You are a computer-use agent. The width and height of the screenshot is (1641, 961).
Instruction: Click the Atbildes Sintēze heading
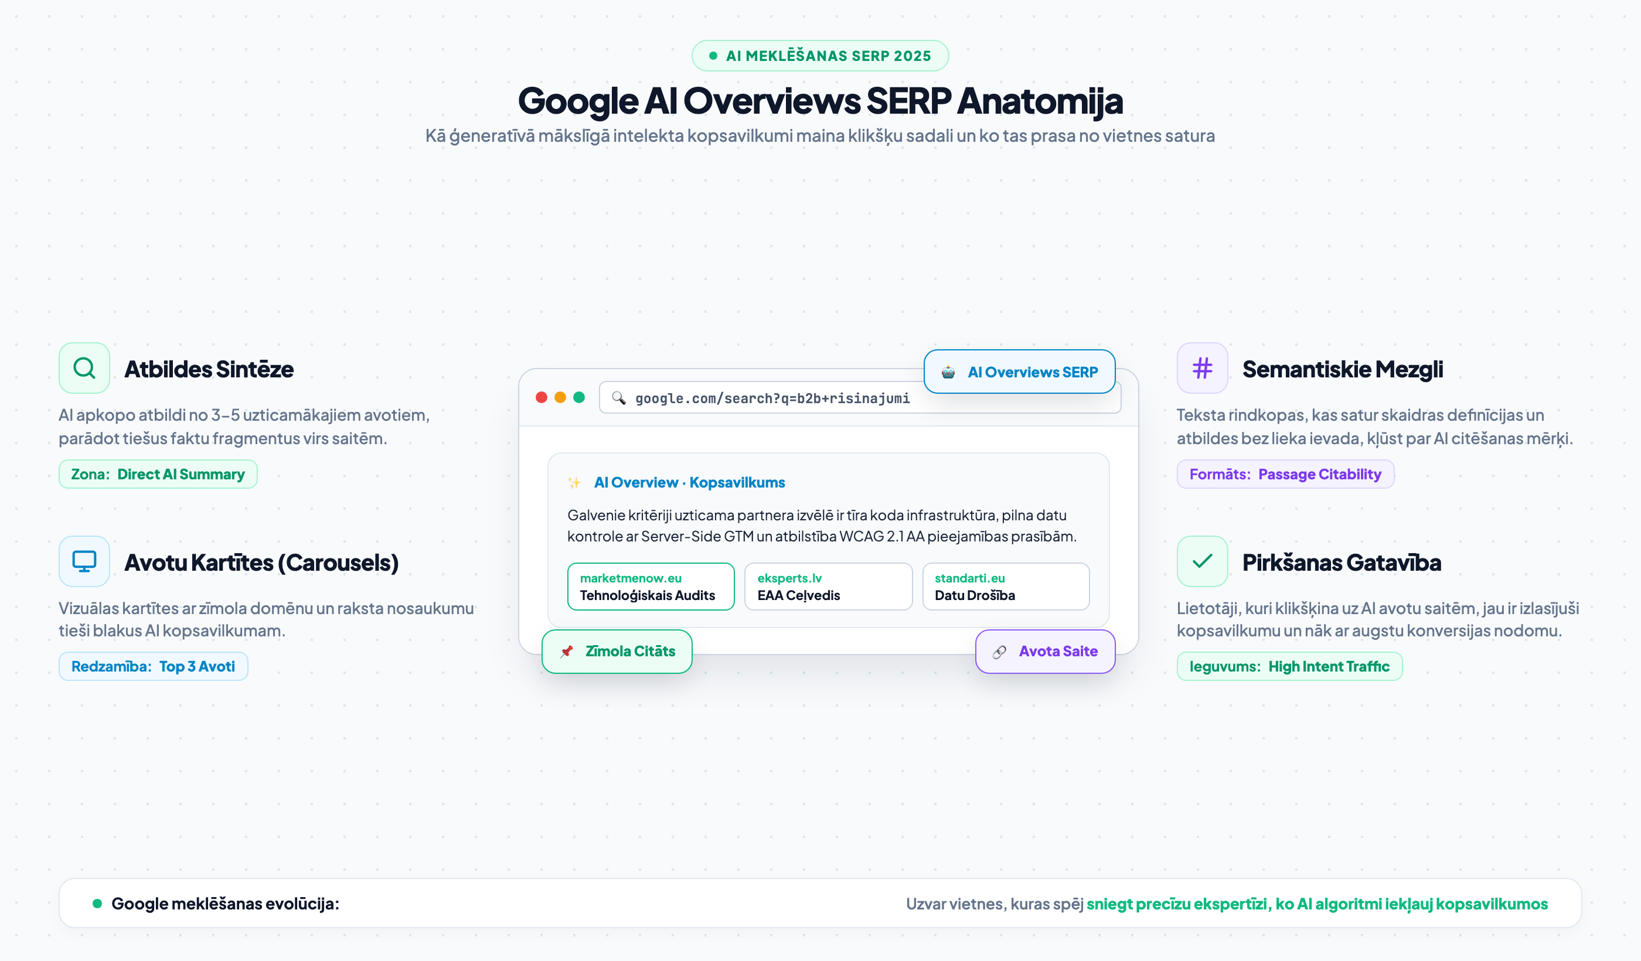tap(209, 369)
